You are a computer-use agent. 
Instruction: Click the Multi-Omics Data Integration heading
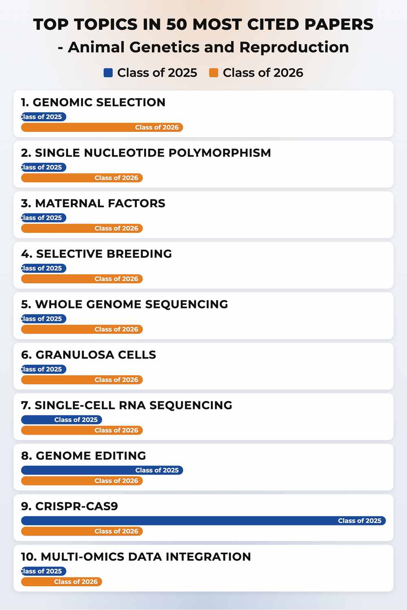[x=136, y=556]
